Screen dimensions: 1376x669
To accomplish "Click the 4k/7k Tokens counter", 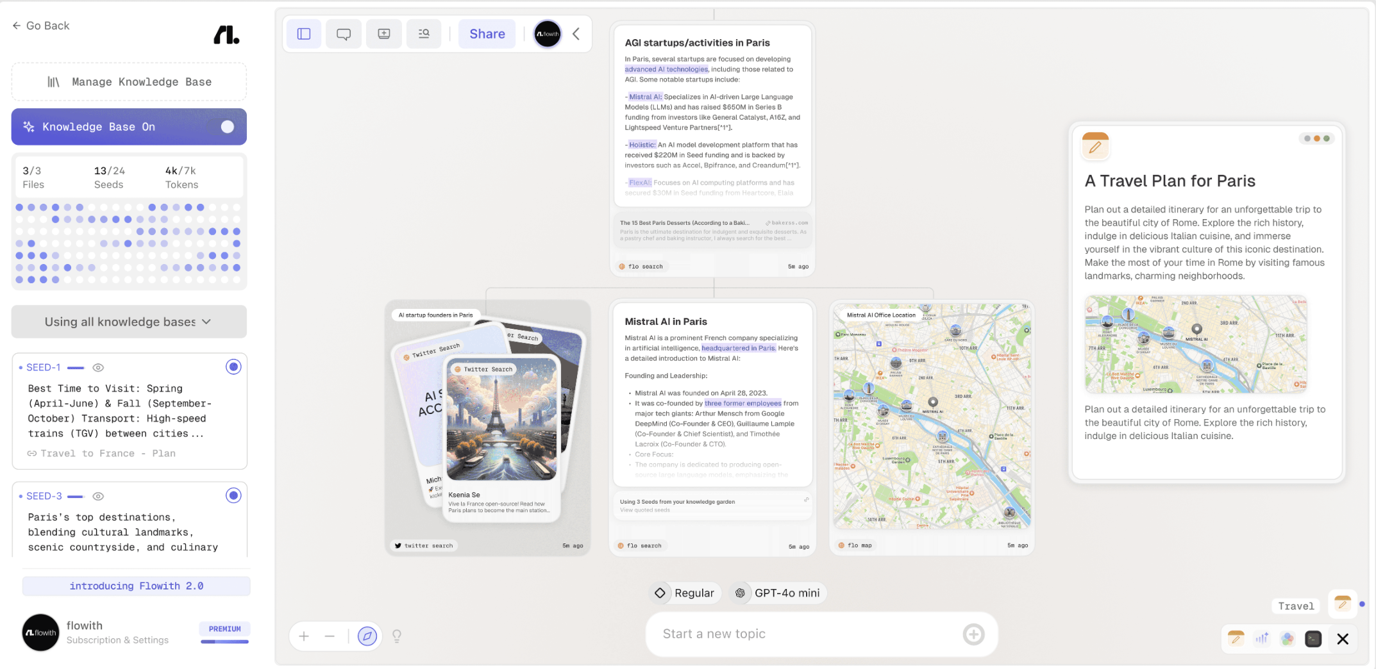I will 181,178.
